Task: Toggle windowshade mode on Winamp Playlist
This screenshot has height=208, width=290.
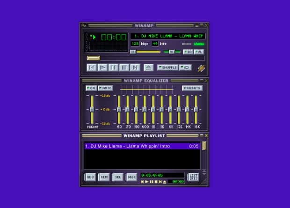Action: click(x=202, y=135)
